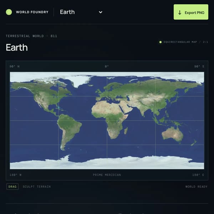Click the EQUIRECTANGULAR MAP label
Image resolution: width=214 pixels, height=214 pixels.
180,42
